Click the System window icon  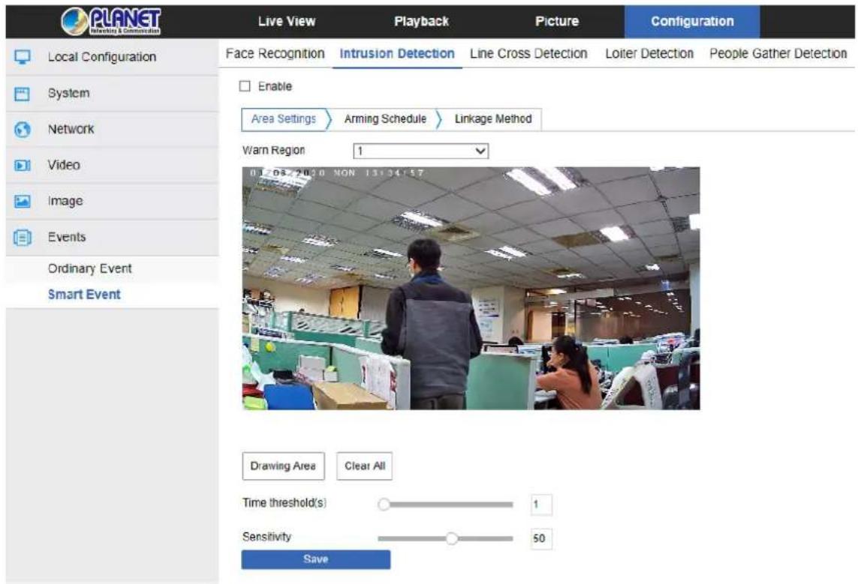click(23, 94)
